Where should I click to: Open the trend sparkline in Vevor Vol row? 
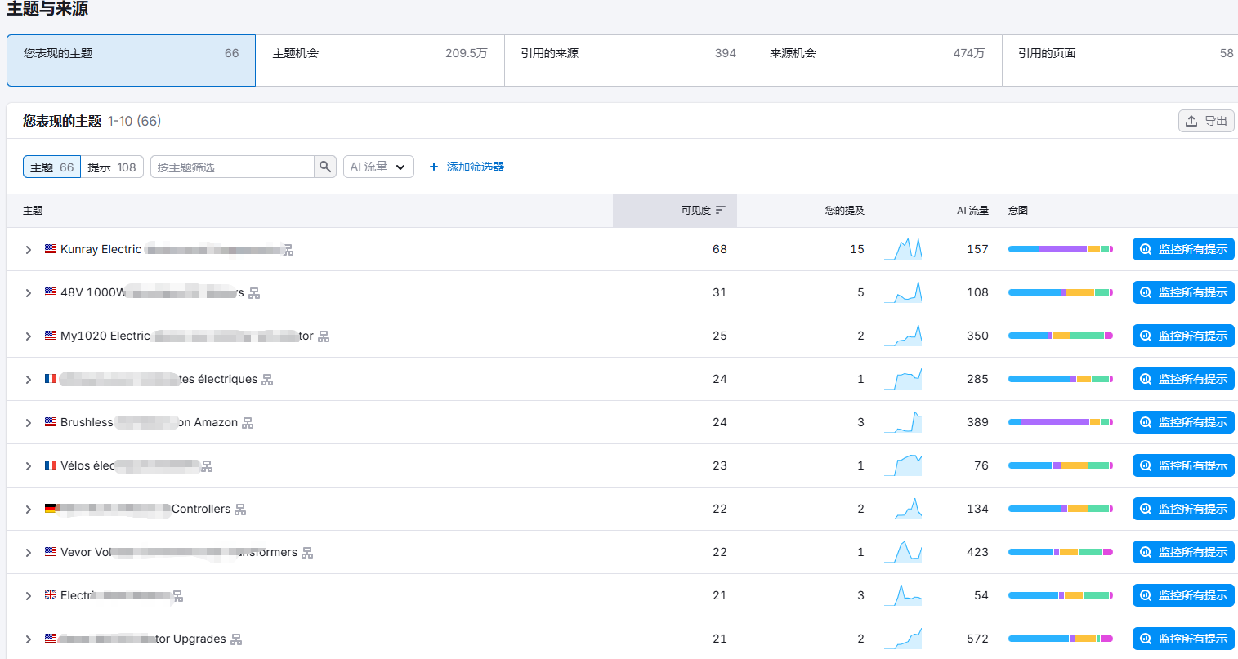coord(903,552)
